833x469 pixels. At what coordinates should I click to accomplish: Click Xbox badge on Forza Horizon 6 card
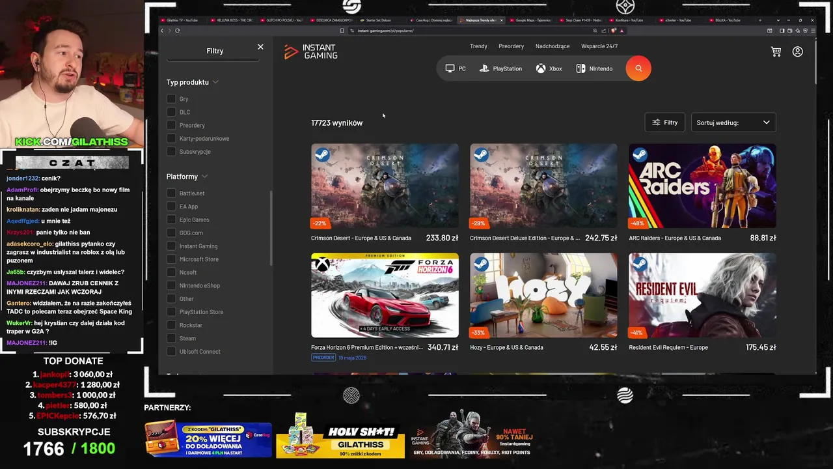[321, 264]
